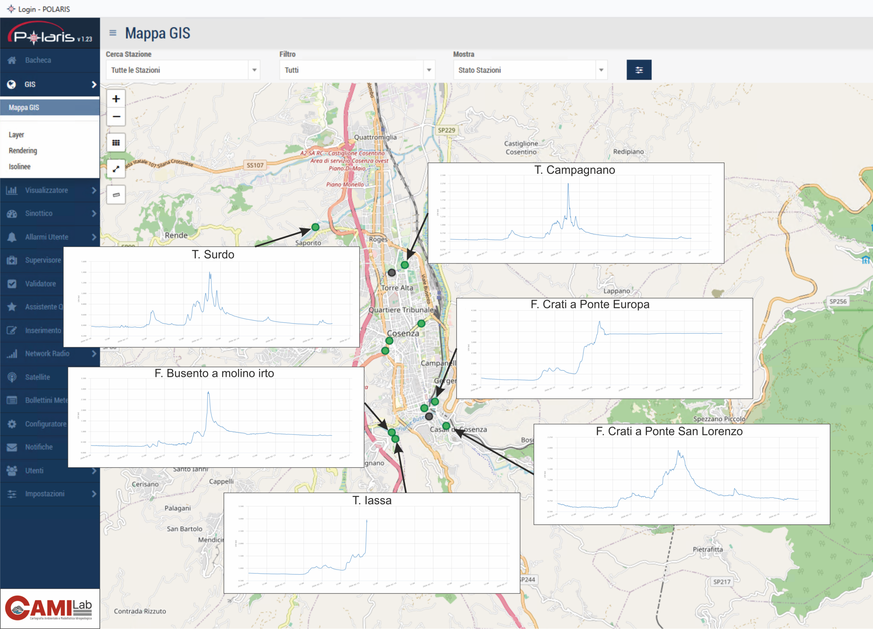Select Layer submenu item

click(x=17, y=135)
